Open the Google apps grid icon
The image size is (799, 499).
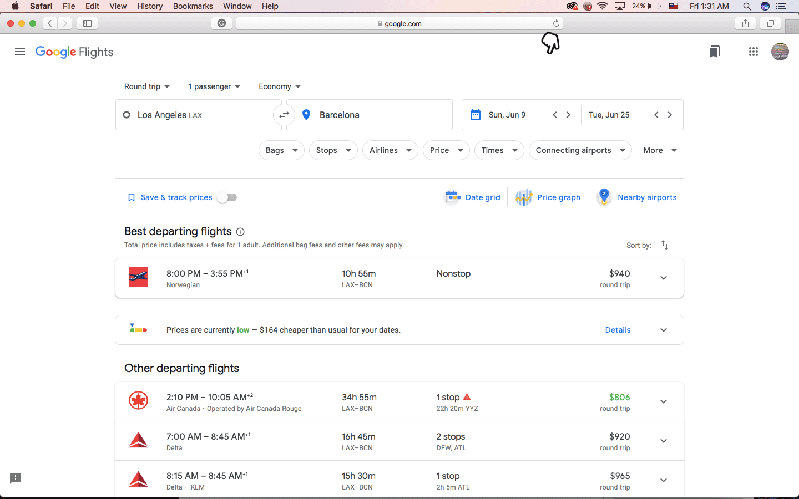[753, 52]
